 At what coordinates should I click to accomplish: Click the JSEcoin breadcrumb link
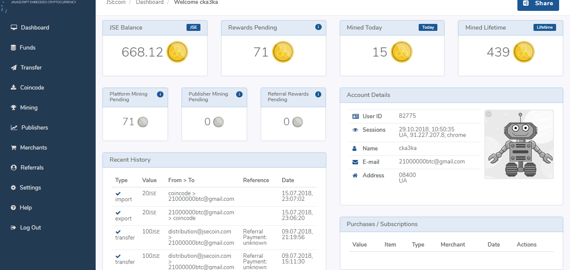point(116,2)
